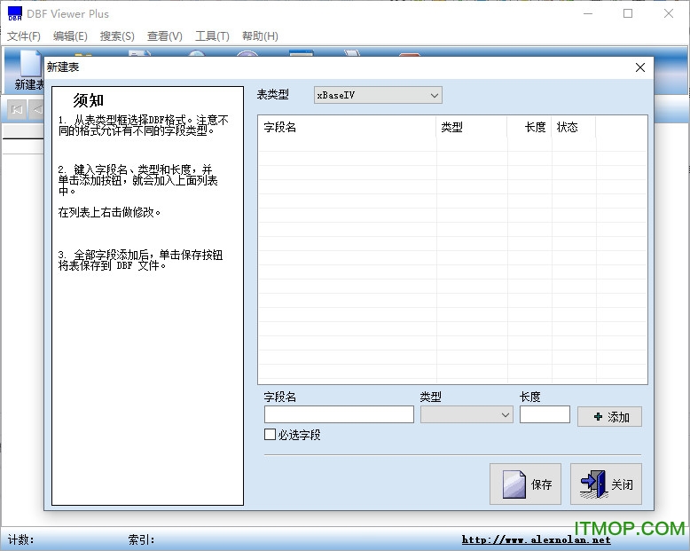Open the 帮助(H) menu
690x551 pixels.
pos(260,36)
